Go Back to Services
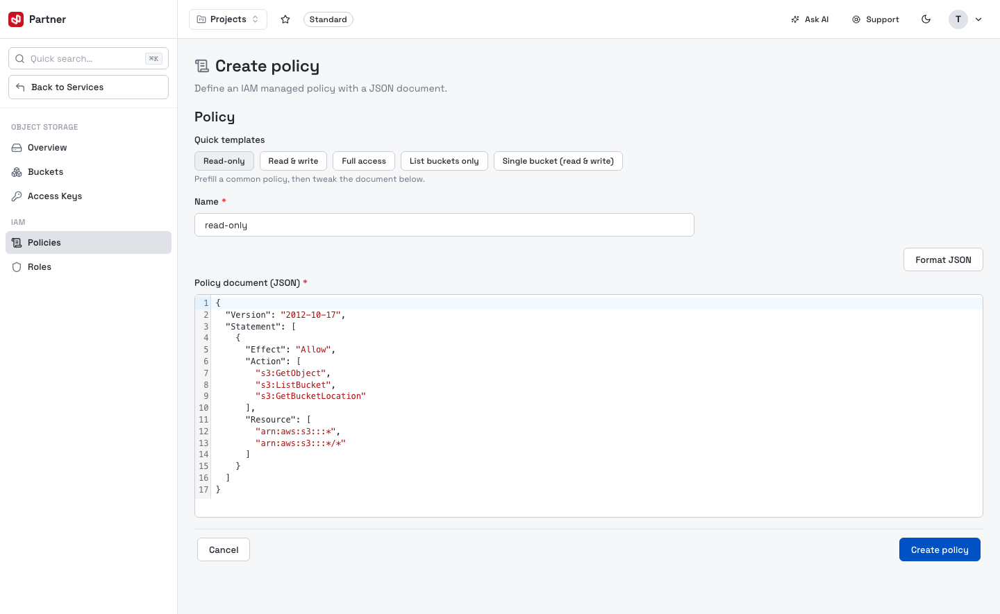The image size is (1000, 614). (x=88, y=87)
